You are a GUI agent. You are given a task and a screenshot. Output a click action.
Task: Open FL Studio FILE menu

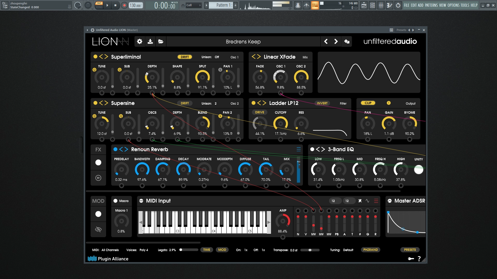[407, 5]
